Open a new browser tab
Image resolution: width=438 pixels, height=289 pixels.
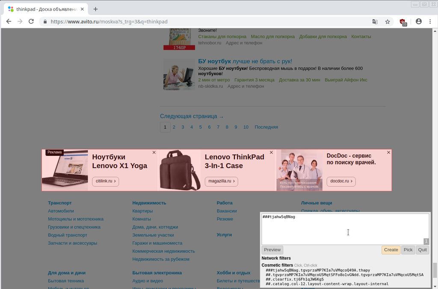click(95, 9)
